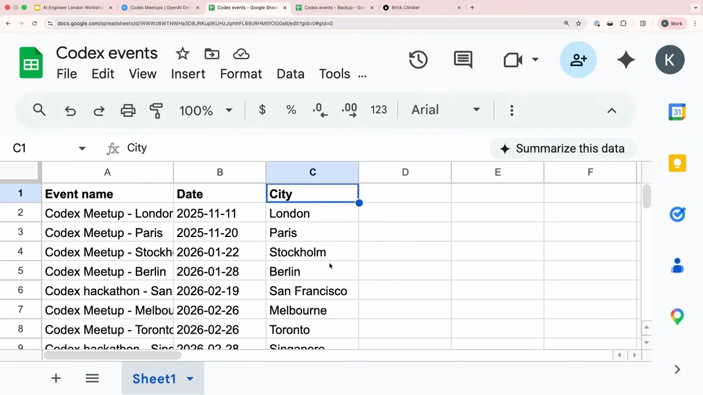
Task: Show more menus via ellipsis
Action: tap(362, 75)
